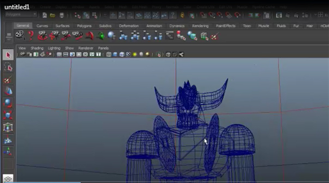Switch to the General shelf tab

click(x=23, y=25)
